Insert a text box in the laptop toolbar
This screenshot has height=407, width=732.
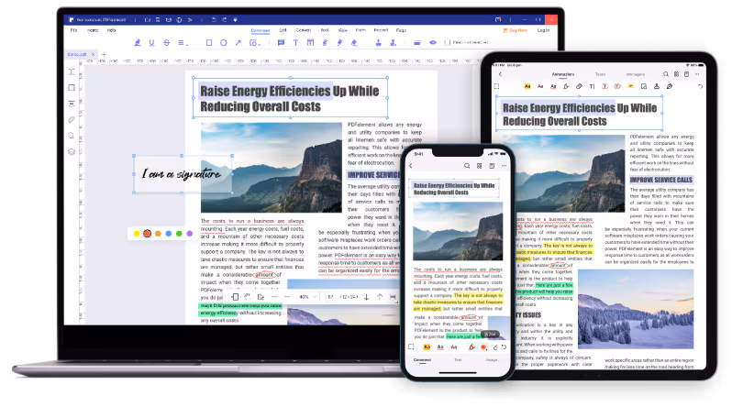click(x=310, y=42)
